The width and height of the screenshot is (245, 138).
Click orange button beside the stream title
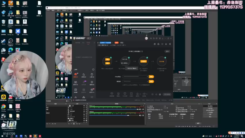pos(116,43)
